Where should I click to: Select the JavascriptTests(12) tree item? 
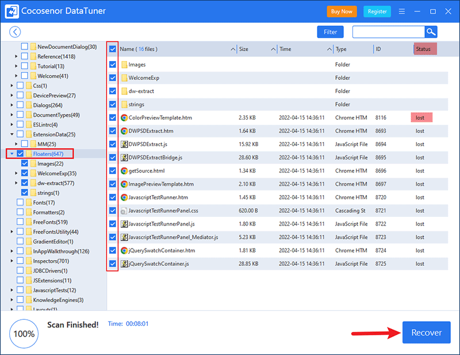55,290
